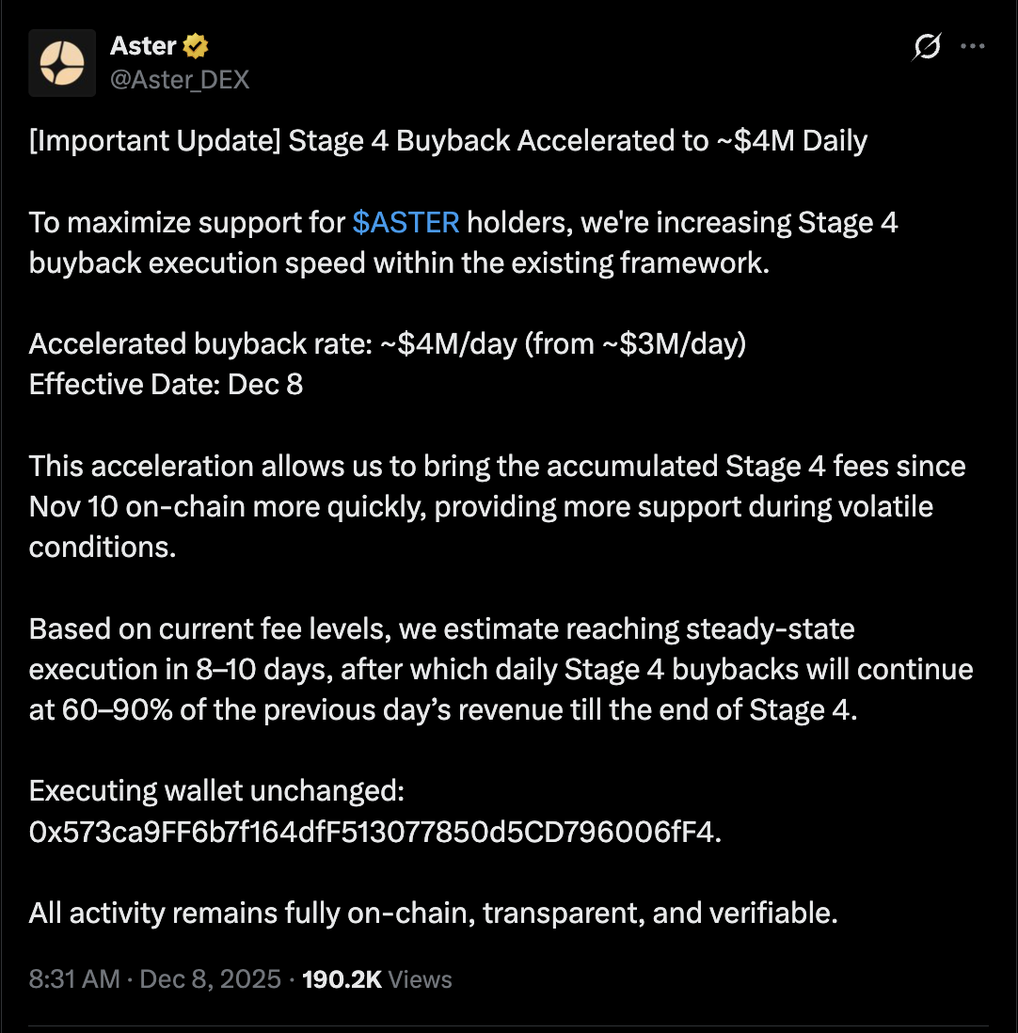The height and width of the screenshot is (1033, 1018).
Task: Click the word 'Views' after 190.2K
Action: click(x=420, y=979)
